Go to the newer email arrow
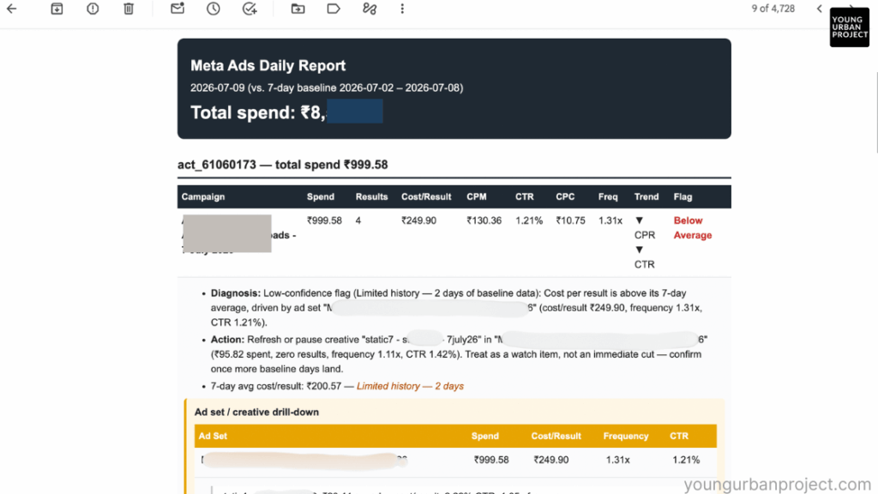The width and height of the screenshot is (878, 494). [x=819, y=9]
